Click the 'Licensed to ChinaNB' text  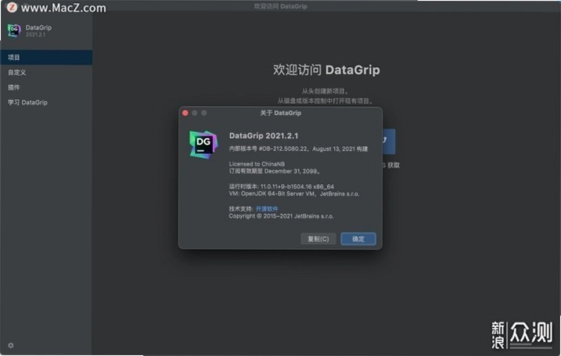pos(257,164)
